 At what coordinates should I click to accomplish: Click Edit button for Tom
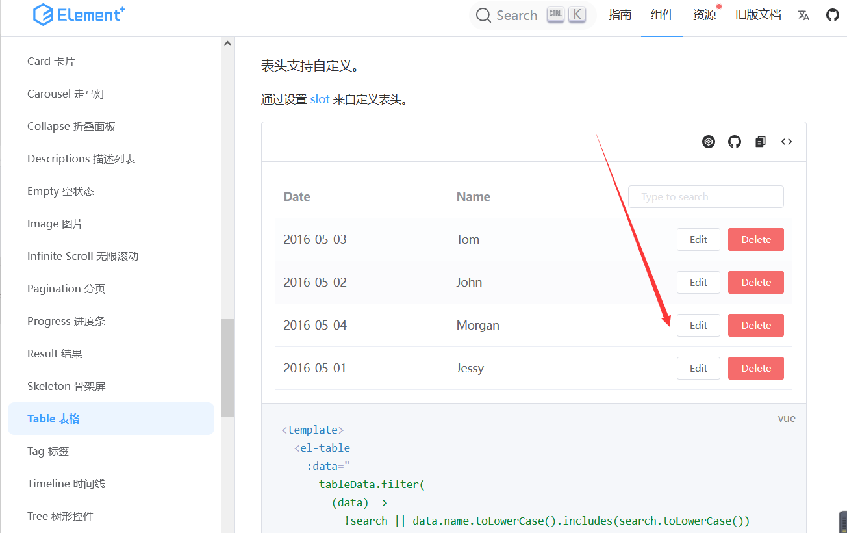coord(698,239)
